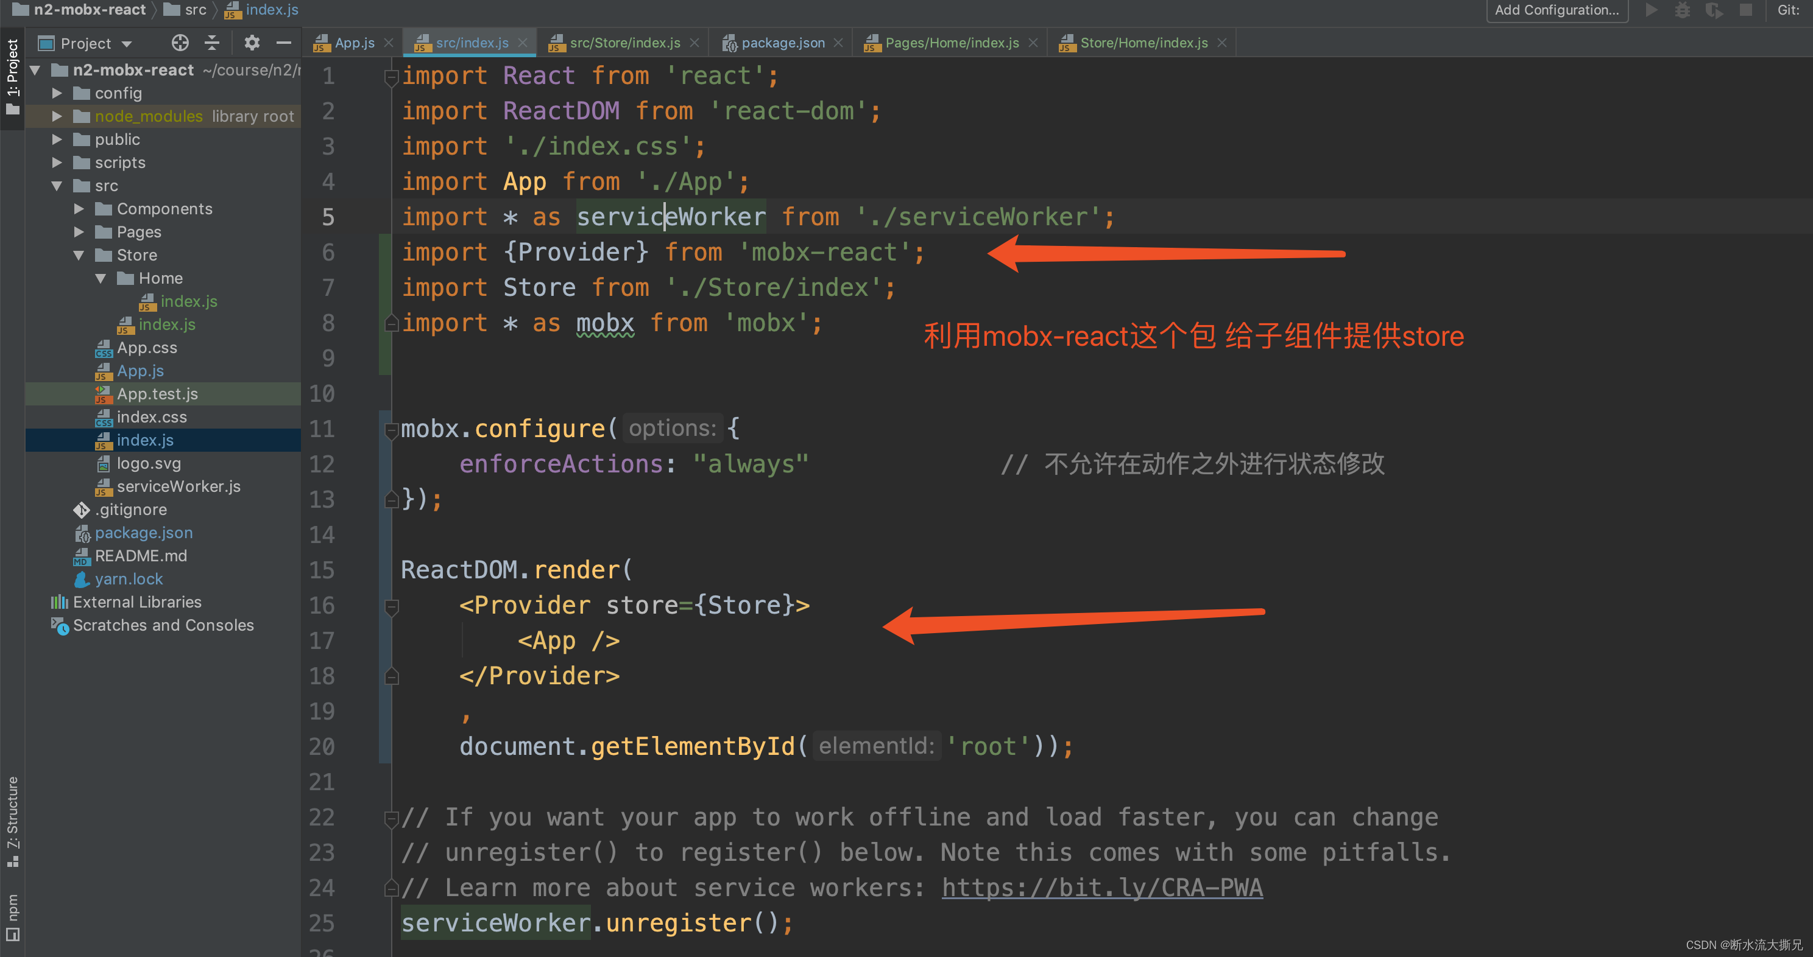Viewport: 1813px width, 957px height.
Task: Click the Stop square icon in toolbar
Action: pos(1745,10)
